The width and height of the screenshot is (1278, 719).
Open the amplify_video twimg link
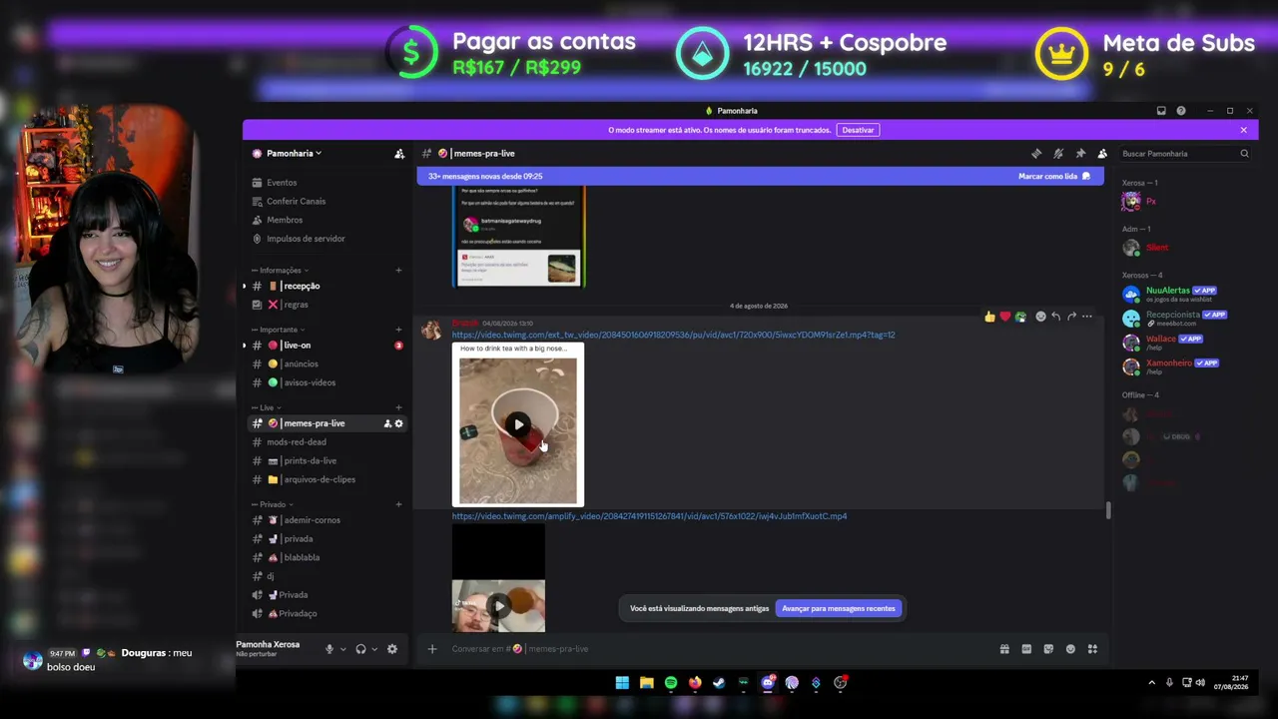point(649,516)
